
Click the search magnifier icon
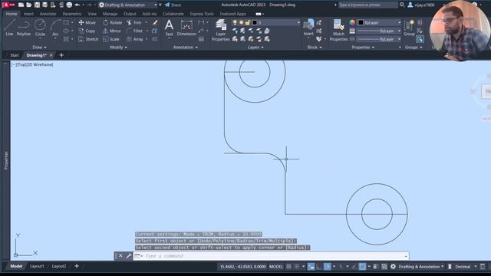click(x=402, y=5)
